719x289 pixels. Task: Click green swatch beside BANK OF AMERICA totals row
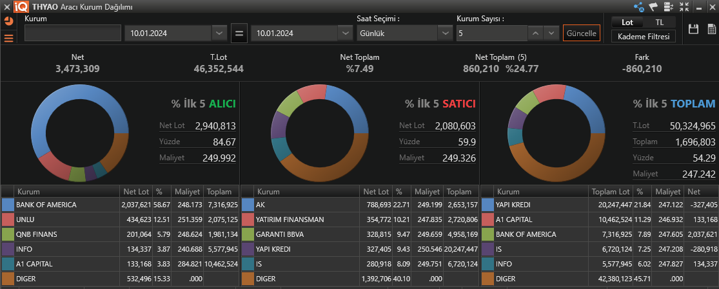488,234
